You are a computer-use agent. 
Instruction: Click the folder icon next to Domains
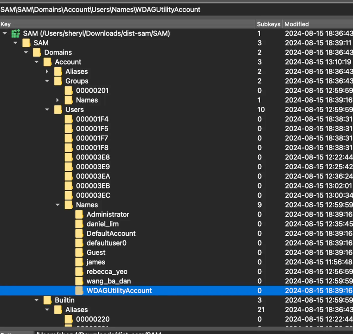click(37, 52)
